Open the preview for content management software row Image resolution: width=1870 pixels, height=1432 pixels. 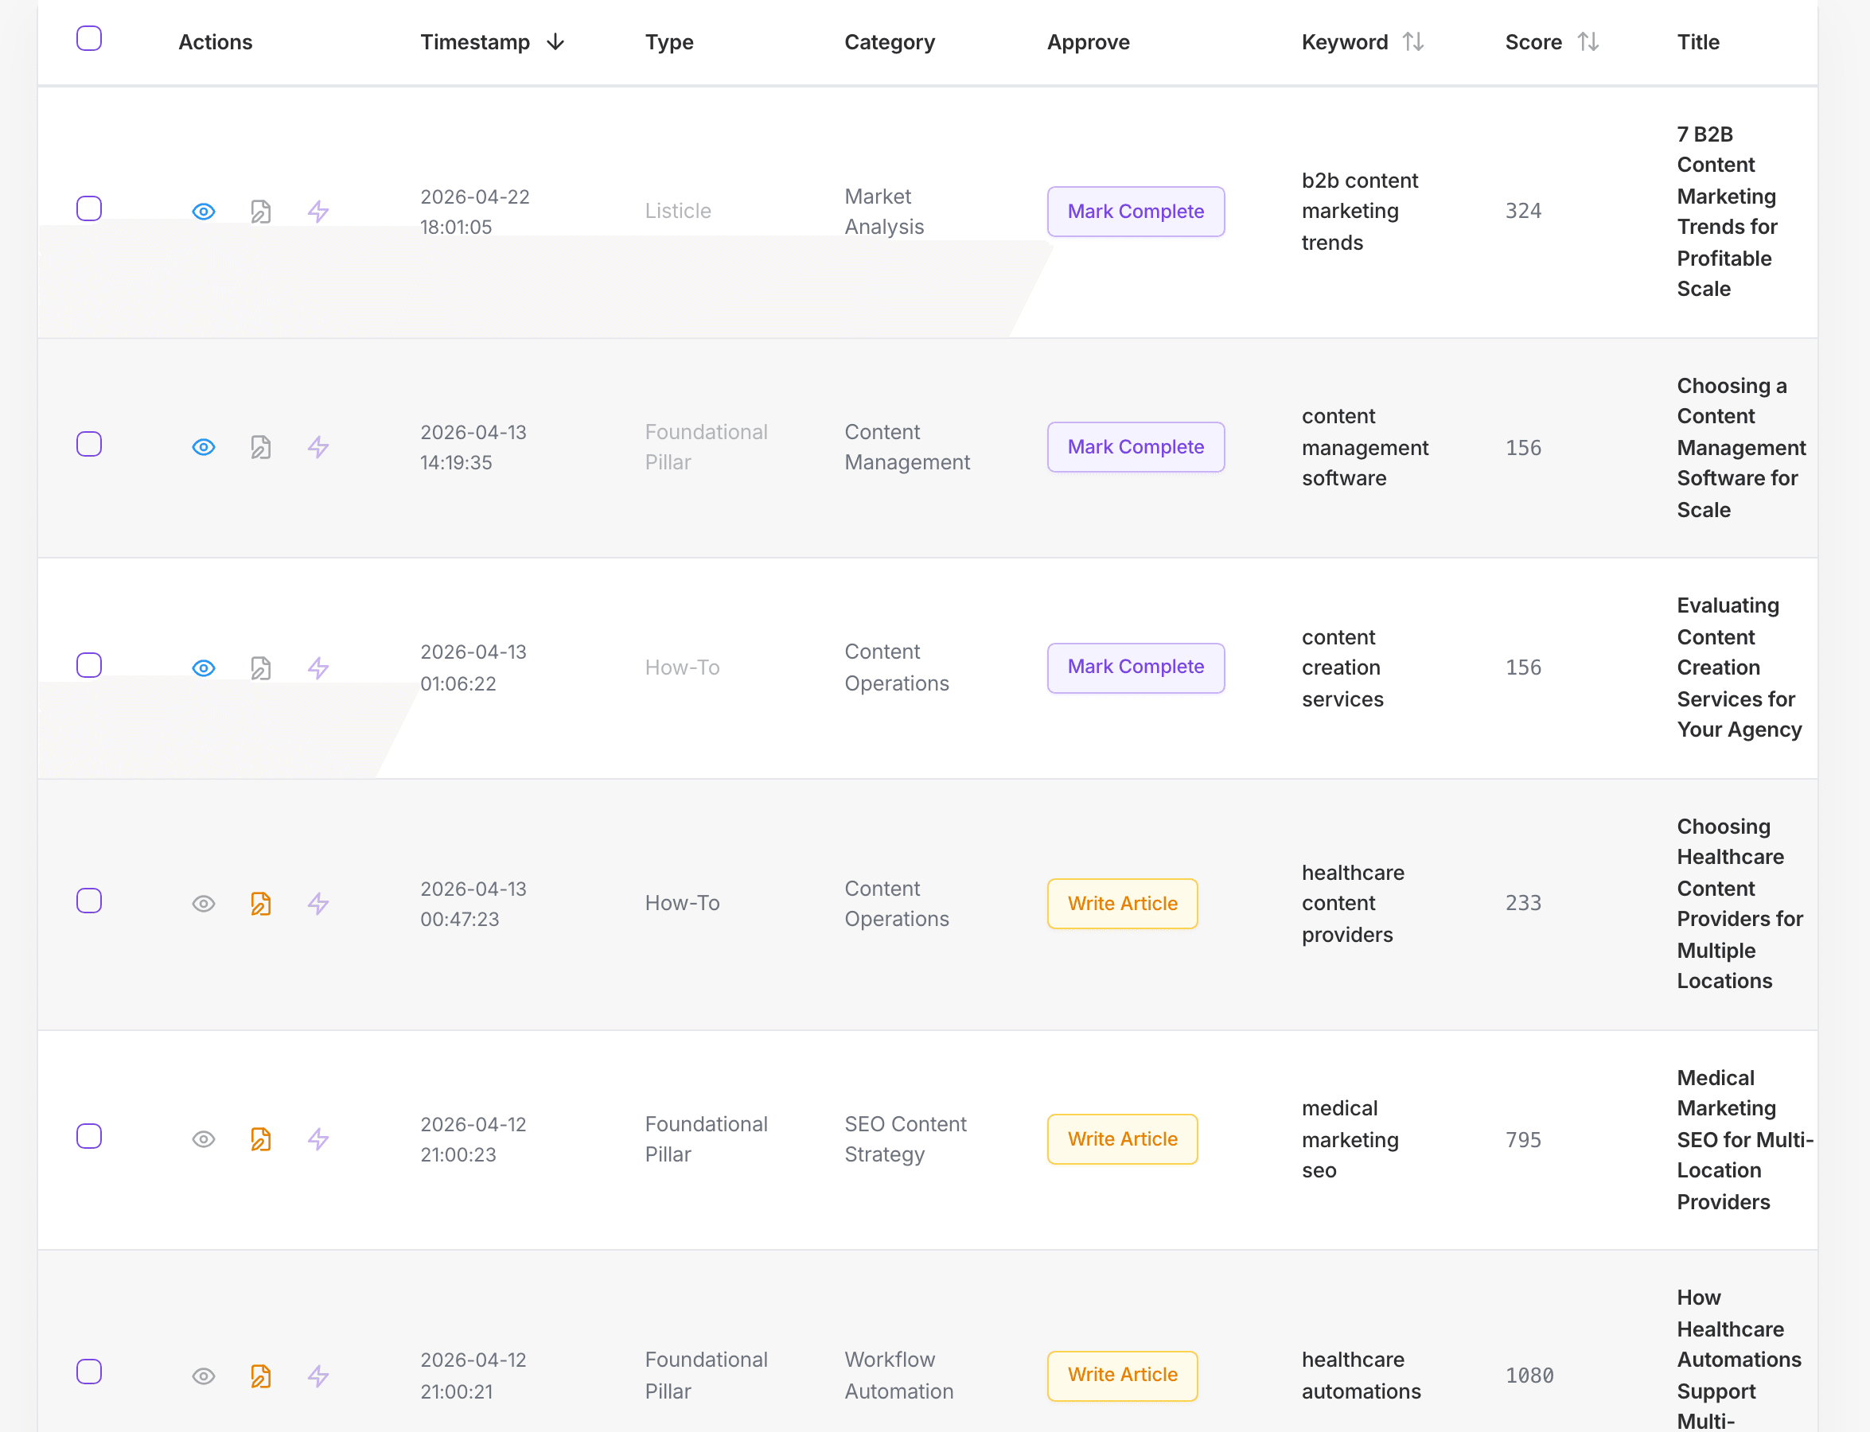[x=203, y=446]
